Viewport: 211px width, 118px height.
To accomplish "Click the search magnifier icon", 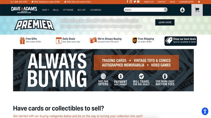I will [165, 10].
